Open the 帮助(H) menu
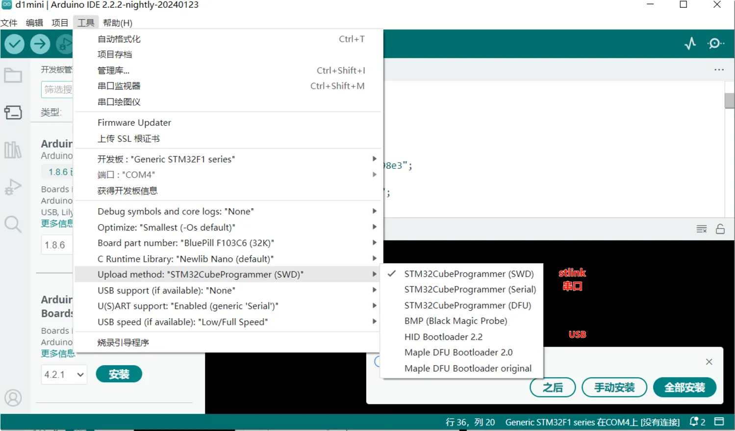The image size is (735, 431). (118, 23)
